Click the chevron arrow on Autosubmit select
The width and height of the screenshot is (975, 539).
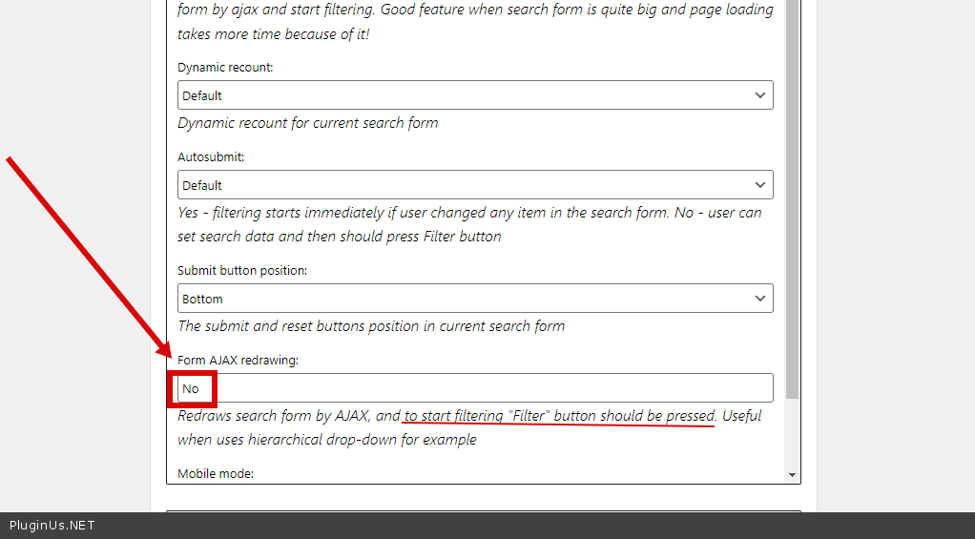pyautogui.click(x=759, y=185)
